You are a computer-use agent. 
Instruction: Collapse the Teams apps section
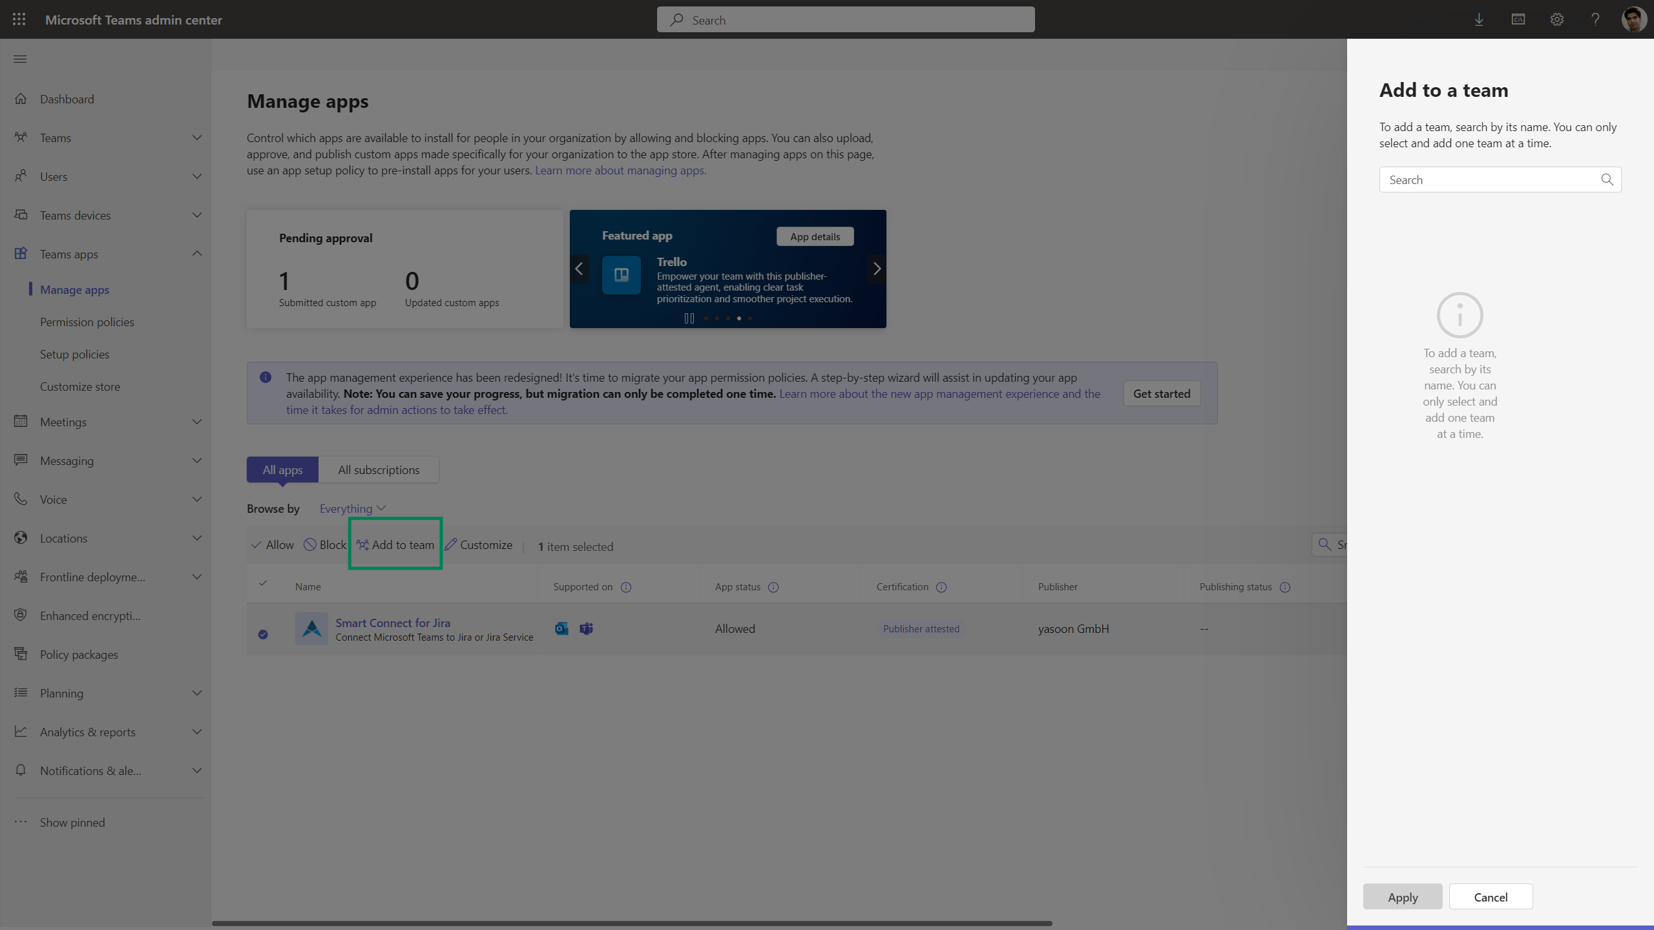(197, 253)
